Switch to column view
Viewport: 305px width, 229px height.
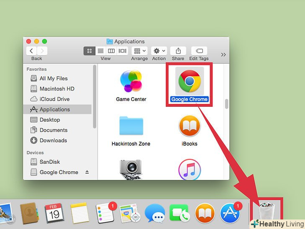click(x=111, y=51)
